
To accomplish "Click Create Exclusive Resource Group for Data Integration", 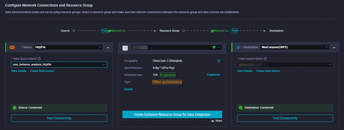I will 172,115.
